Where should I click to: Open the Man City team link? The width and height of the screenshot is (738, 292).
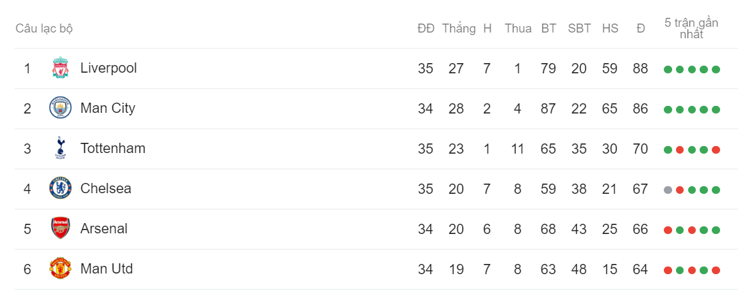point(108,108)
